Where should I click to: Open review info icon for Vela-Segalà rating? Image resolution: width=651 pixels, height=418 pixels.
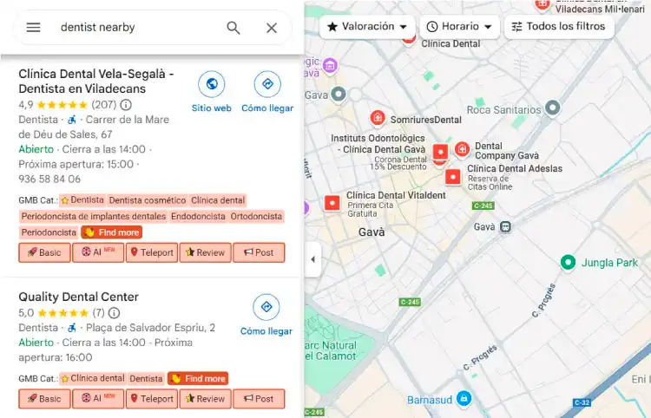pyautogui.click(x=126, y=104)
